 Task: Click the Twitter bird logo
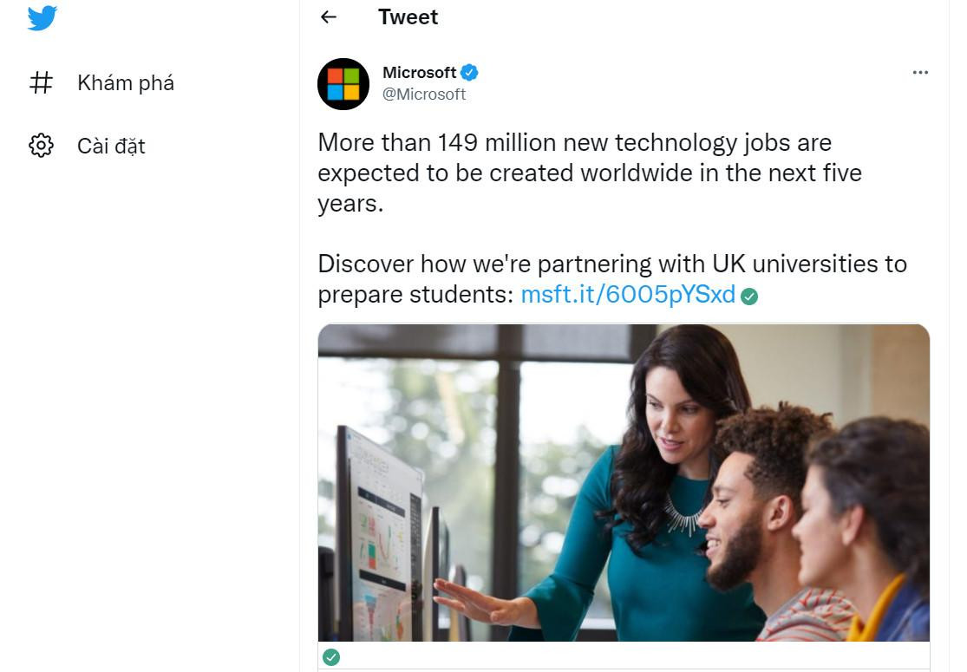(42, 16)
